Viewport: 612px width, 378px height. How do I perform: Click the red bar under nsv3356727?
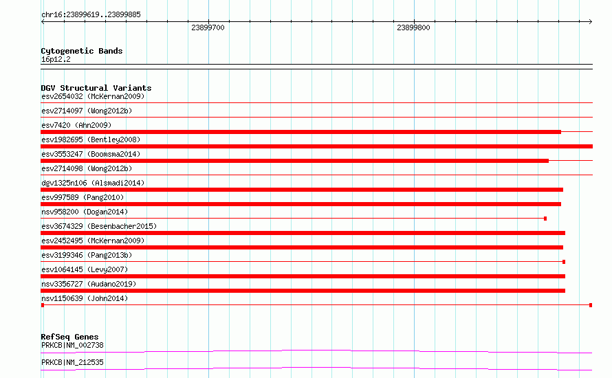tap(303, 291)
